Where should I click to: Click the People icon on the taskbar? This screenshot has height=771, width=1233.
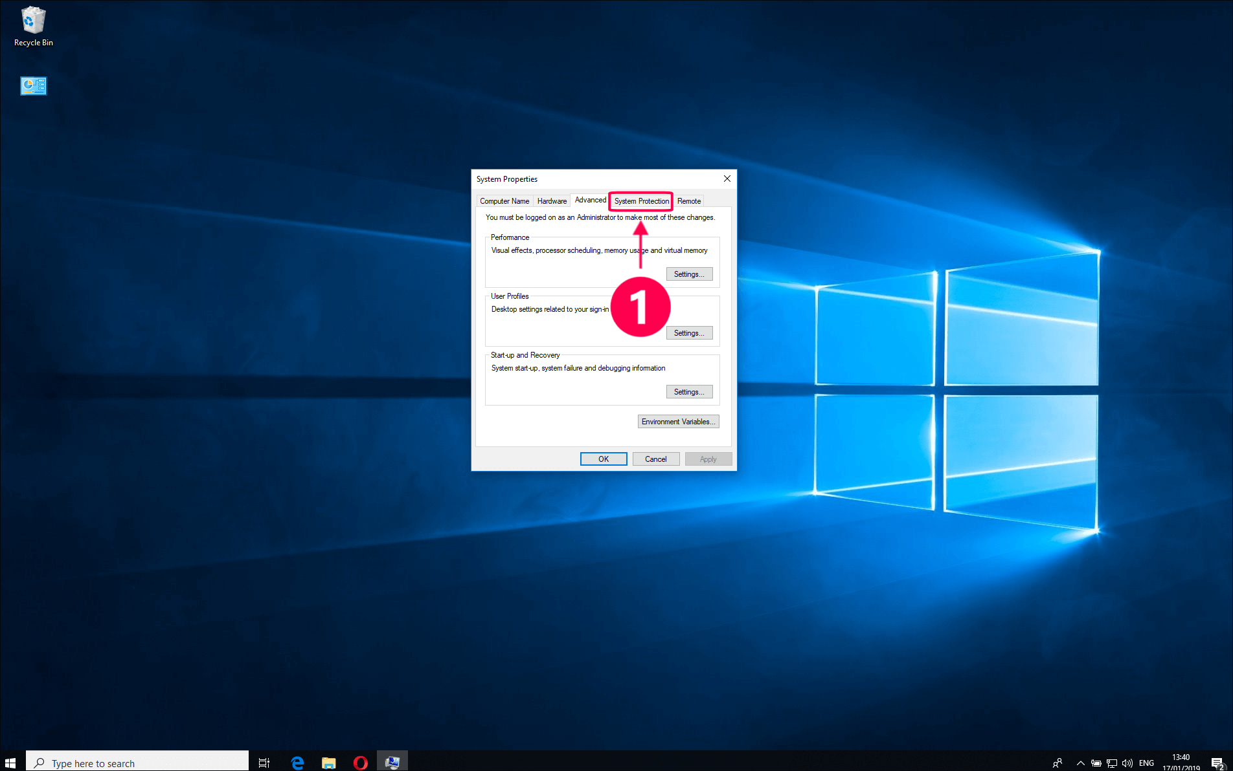pos(1058,763)
